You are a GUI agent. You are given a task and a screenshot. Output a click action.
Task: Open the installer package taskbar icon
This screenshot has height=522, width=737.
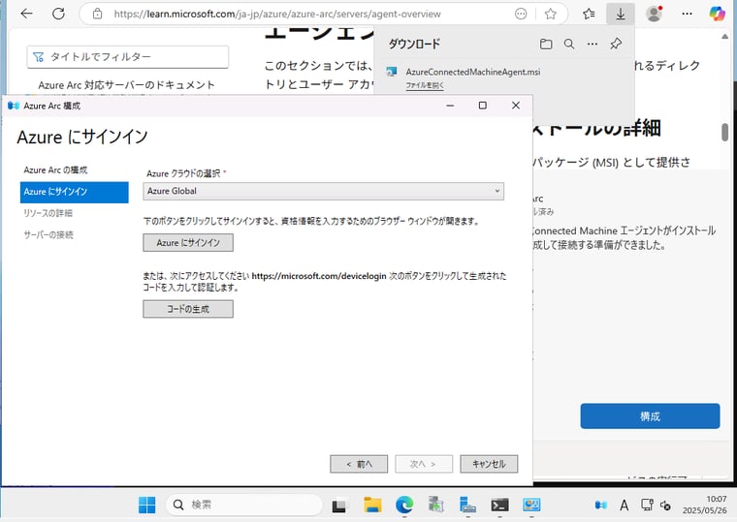pyautogui.click(x=435, y=506)
